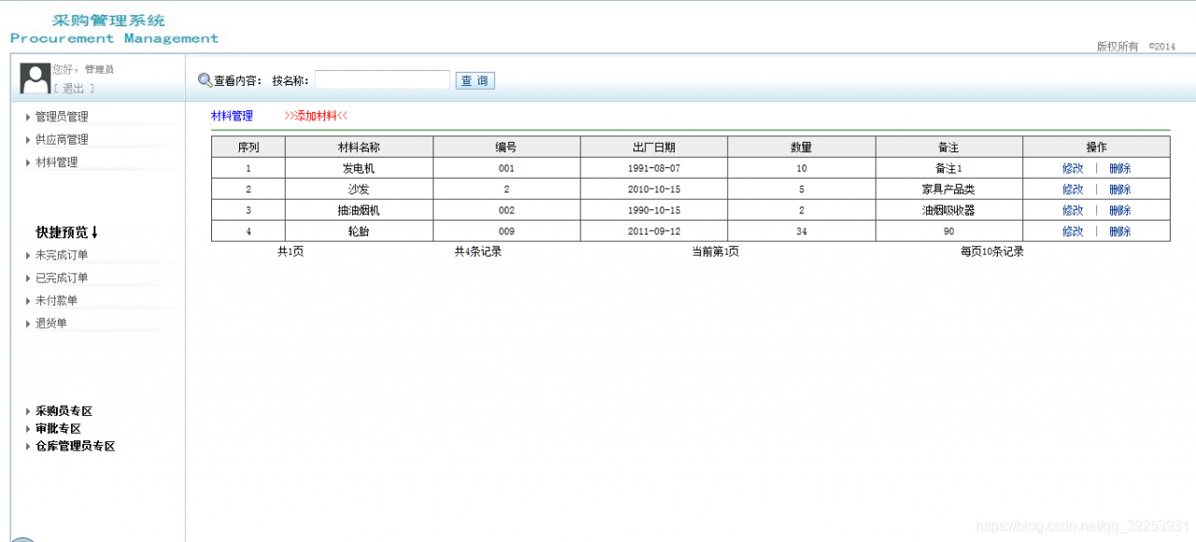This screenshot has width=1196, height=542.
Task: Expand arrow beside 未完成订单
Action: (x=27, y=255)
